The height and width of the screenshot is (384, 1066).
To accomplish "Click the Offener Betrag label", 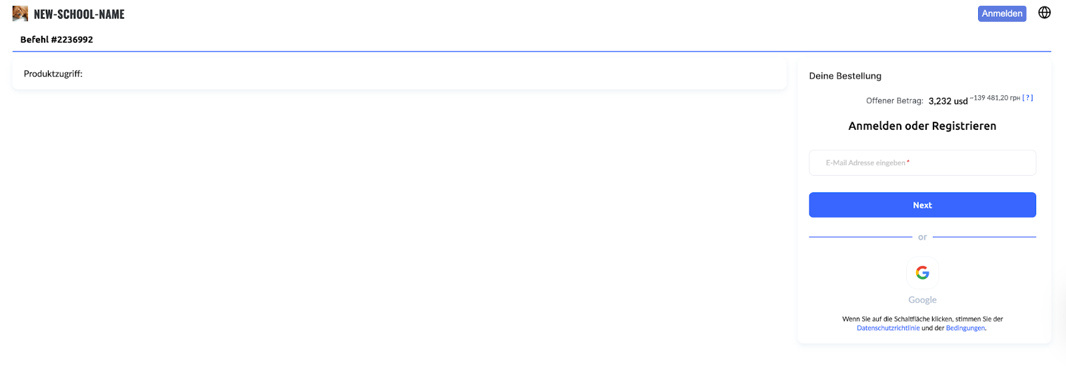I will coord(894,100).
